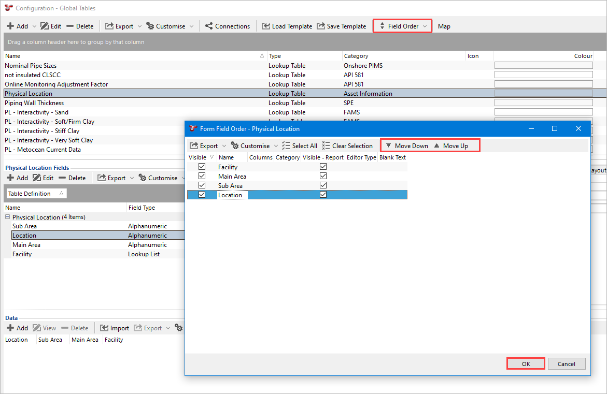Confirm the dialog with OK
The width and height of the screenshot is (607, 394).
pyautogui.click(x=526, y=364)
